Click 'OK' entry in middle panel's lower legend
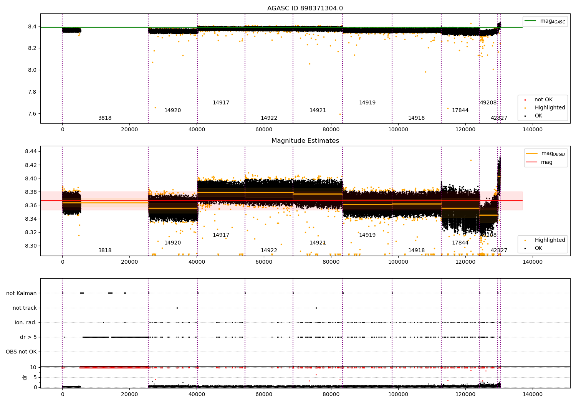The height and width of the screenshot is (403, 576). (538, 248)
